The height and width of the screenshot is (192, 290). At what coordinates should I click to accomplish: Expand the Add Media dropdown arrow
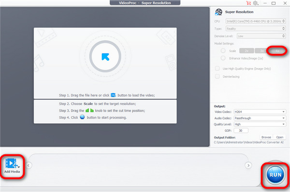point(19,167)
